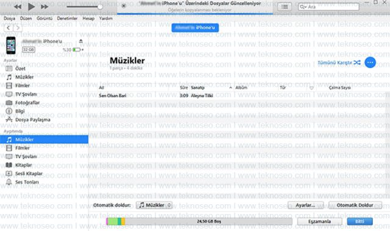
Task: Click Tümünü Karıştır shuffle link
Action: click(x=339, y=63)
